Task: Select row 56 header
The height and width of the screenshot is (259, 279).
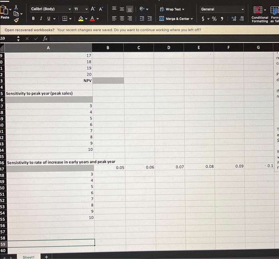Action: [x=3, y=226]
